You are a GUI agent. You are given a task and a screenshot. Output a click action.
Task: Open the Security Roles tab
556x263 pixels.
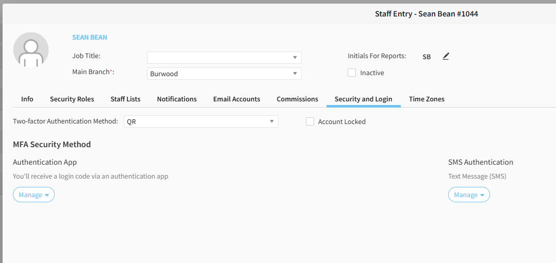pos(72,99)
